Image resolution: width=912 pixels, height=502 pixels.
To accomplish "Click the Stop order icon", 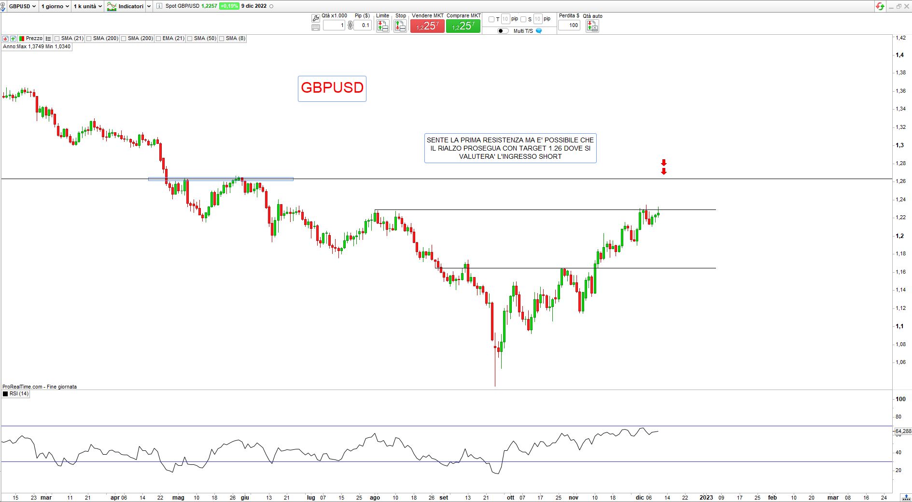I will [400, 26].
